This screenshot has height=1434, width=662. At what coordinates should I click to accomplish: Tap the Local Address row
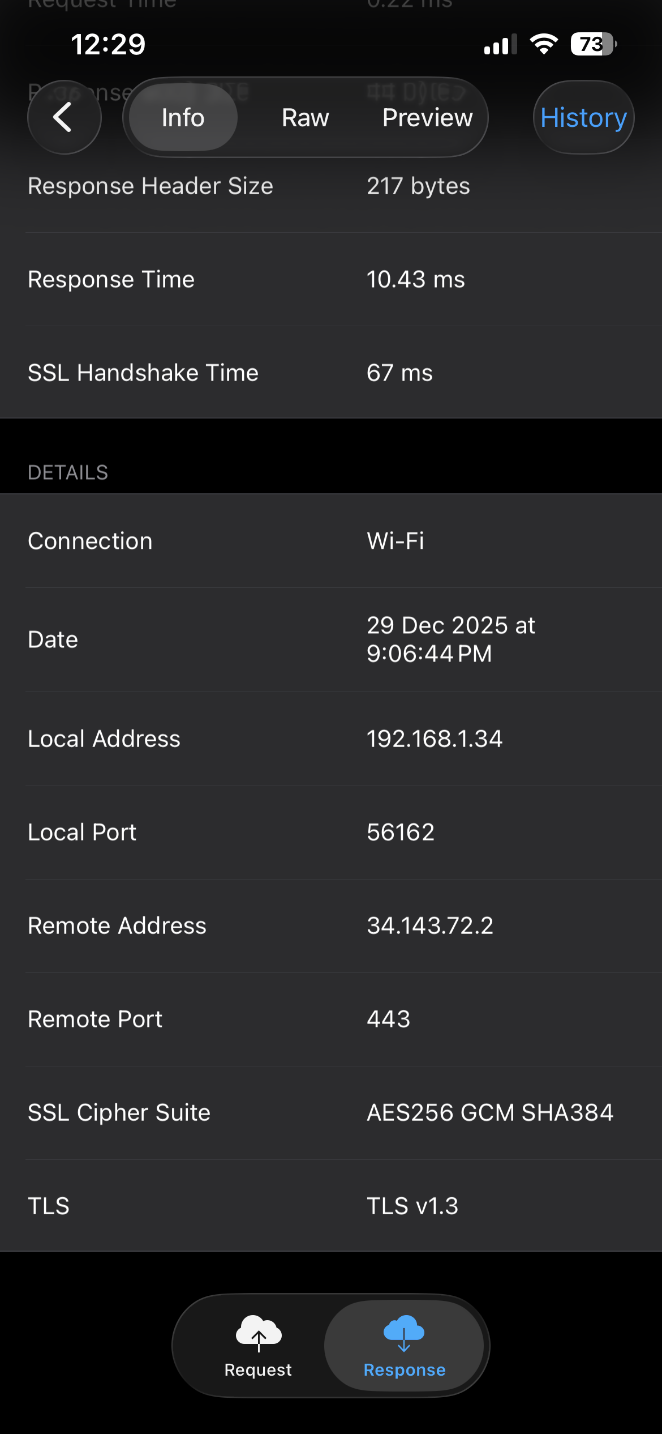(226, 738)
